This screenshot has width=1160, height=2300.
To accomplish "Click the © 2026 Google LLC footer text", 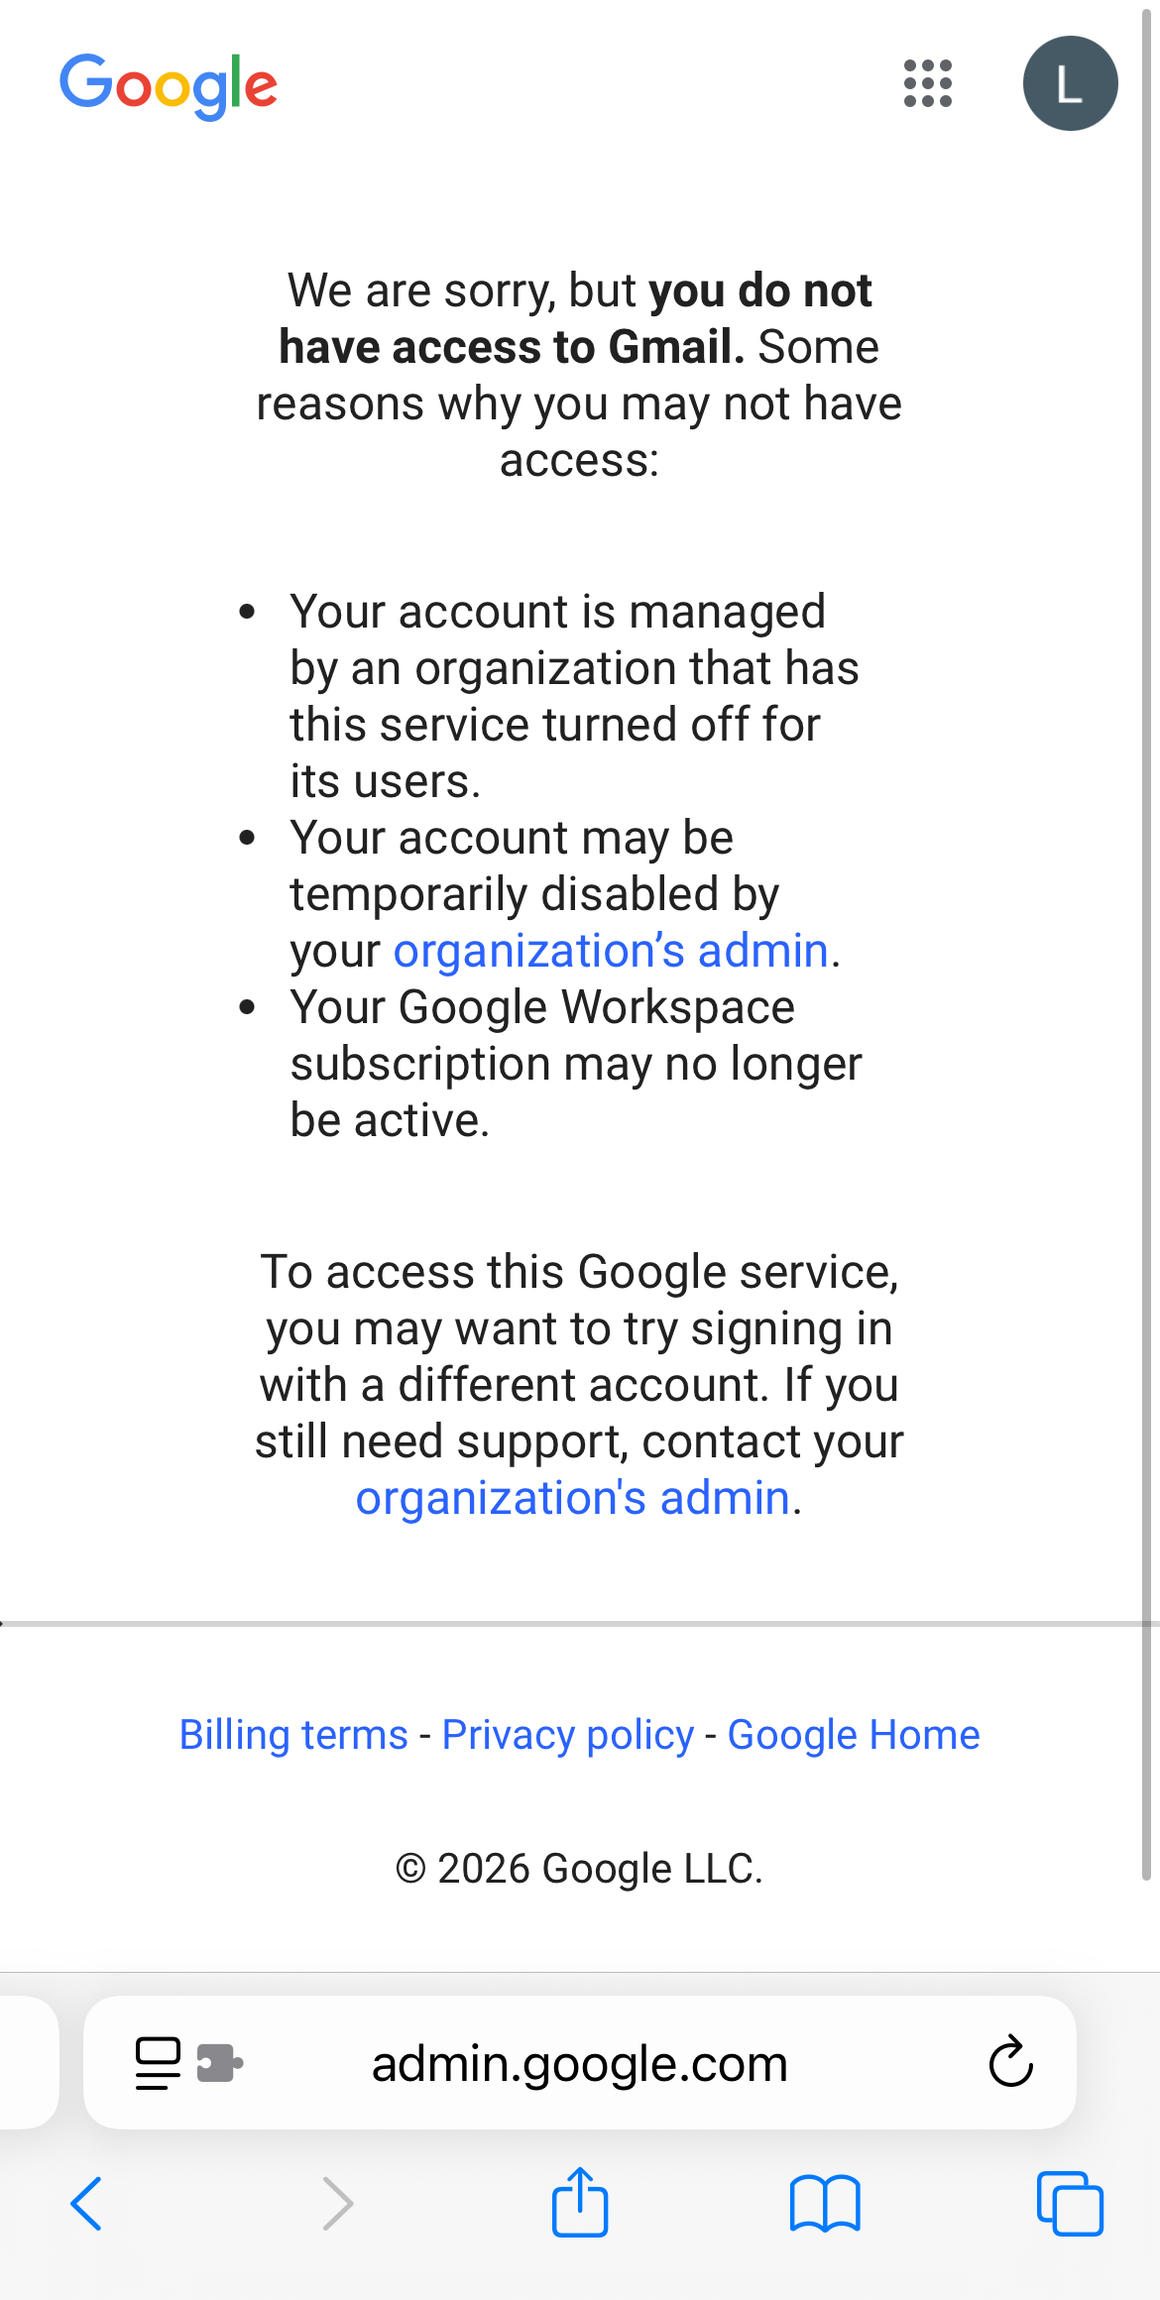I will [580, 1869].
